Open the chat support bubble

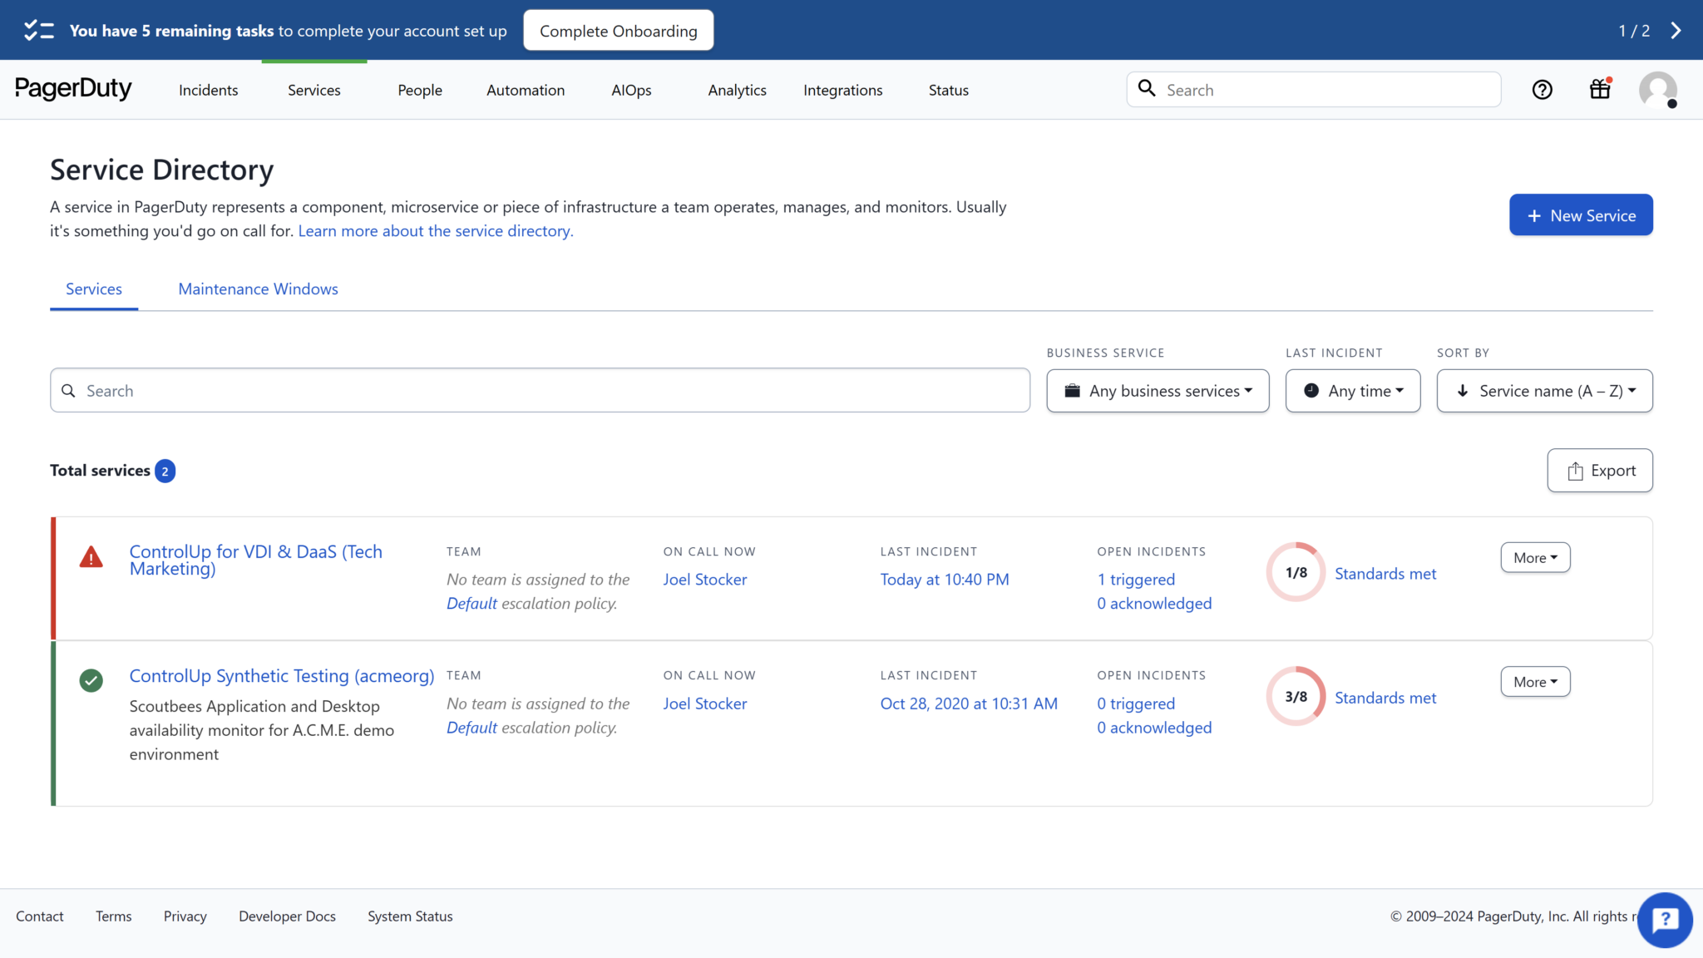[x=1664, y=920]
